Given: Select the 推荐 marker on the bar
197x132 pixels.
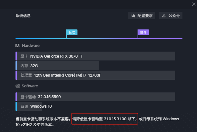Looking at the screenshot, I should pos(143,32).
